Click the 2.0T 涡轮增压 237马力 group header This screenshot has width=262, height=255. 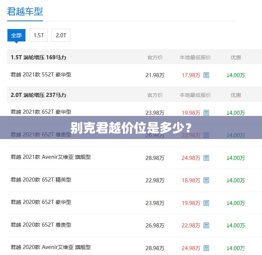pyautogui.click(x=38, y=95)
